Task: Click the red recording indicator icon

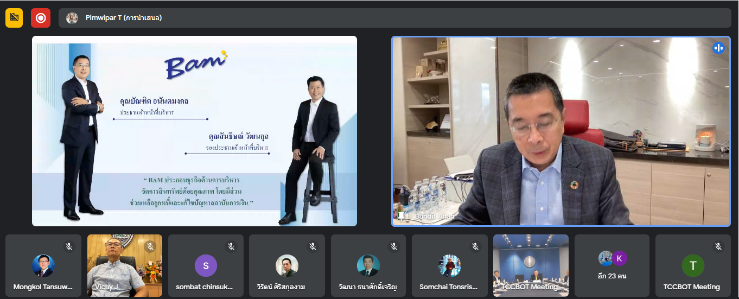Action: click(x=41, y=18)
